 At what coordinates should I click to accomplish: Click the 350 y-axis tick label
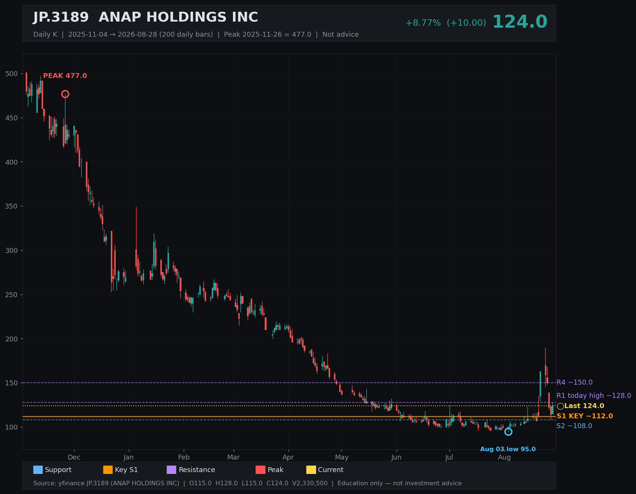[12, 206]
